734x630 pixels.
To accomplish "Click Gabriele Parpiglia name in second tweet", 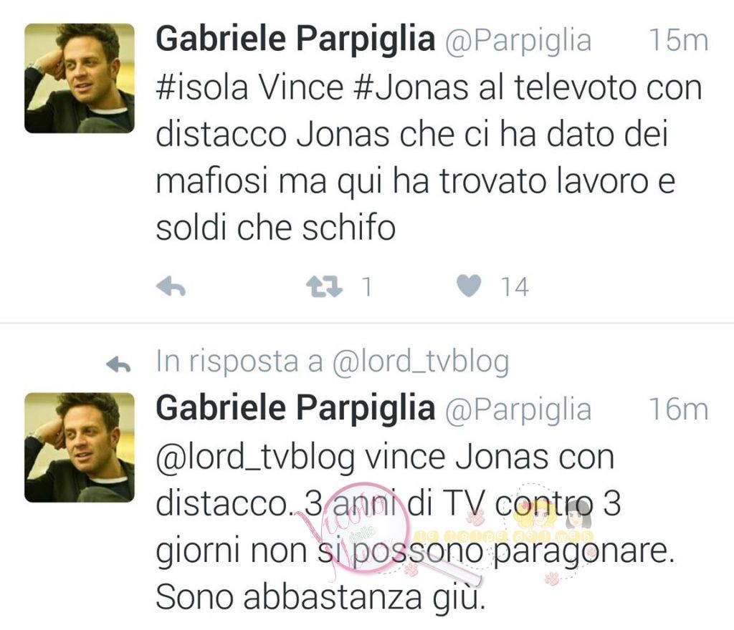I will tap(295, 408).
